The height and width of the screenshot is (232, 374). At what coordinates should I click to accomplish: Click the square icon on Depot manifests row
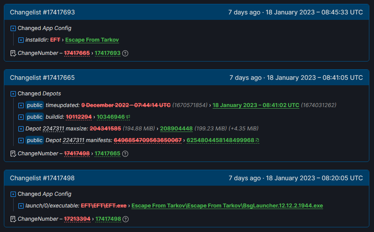[21, 141]
